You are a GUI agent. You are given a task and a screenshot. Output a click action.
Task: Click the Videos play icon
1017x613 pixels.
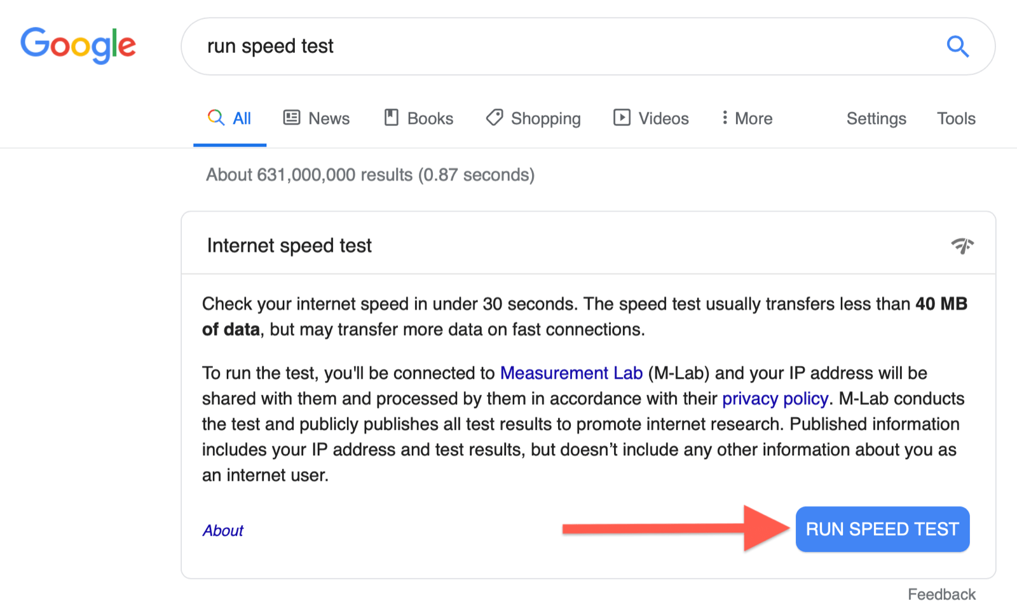(622, 118)
